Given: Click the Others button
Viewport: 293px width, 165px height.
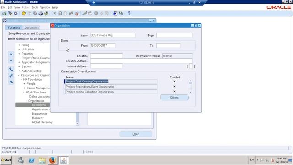Looking at the screenshot, I should [x=174, y=98].
